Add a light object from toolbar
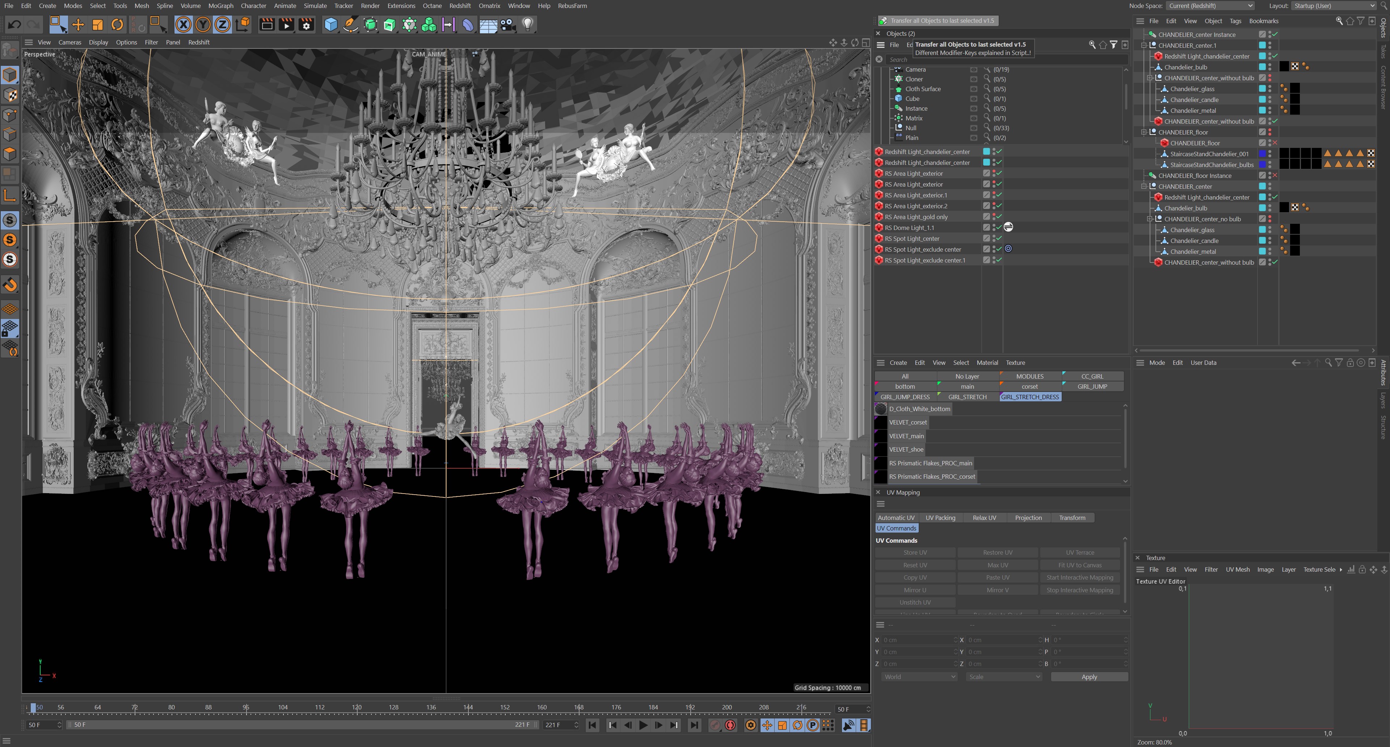The image size is (1390, 747). point(528,25)
